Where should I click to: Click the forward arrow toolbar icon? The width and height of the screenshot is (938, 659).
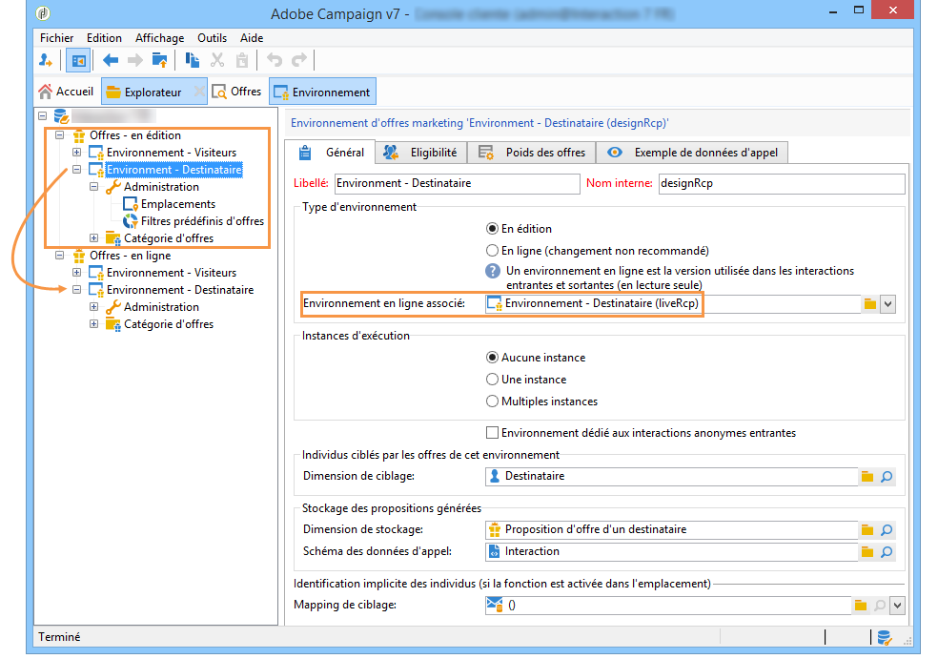coord(135,60)
